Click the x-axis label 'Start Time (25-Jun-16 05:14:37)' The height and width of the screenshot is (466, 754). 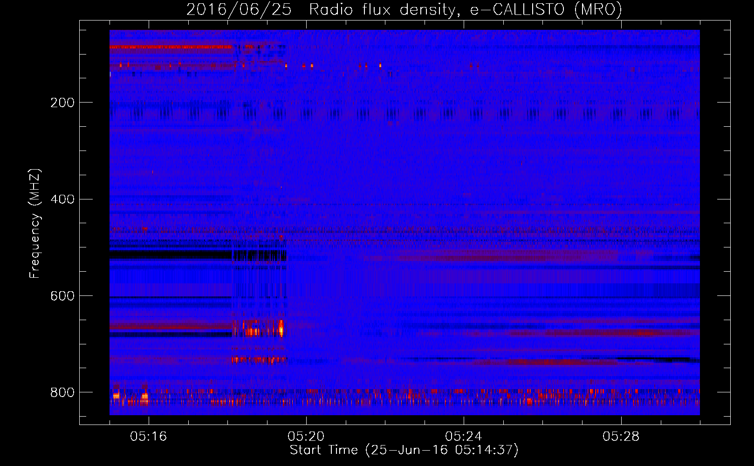[x=404, y=450]
